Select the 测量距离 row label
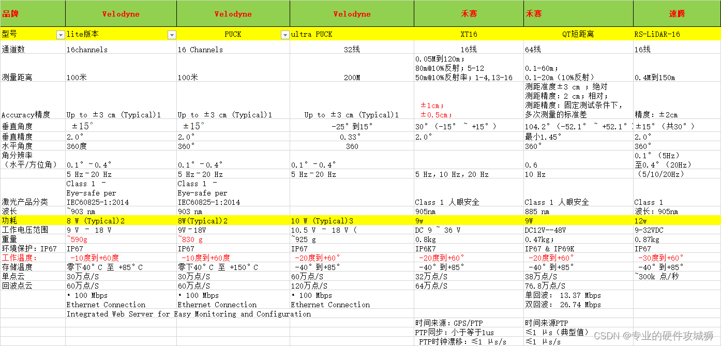The height and width of the screenshot is (346, 721). tap(33, 68)
